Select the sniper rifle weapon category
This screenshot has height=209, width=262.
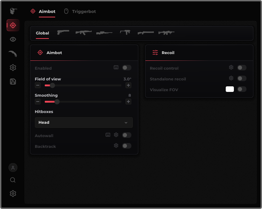pos(104,33)
